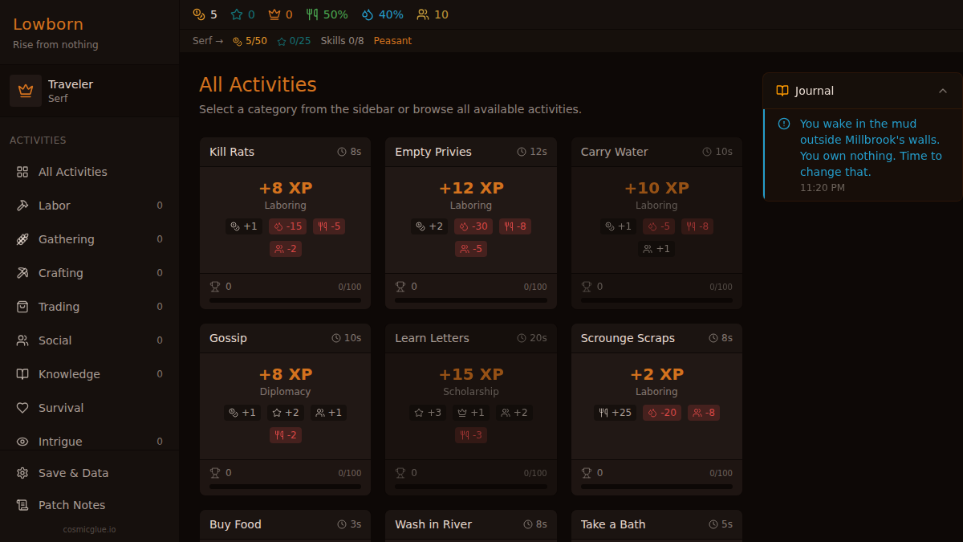Click the clock icon on Empty Privies card
This screenshot has height=542, width=963.
pyautogui.click(x=522, y=152)
